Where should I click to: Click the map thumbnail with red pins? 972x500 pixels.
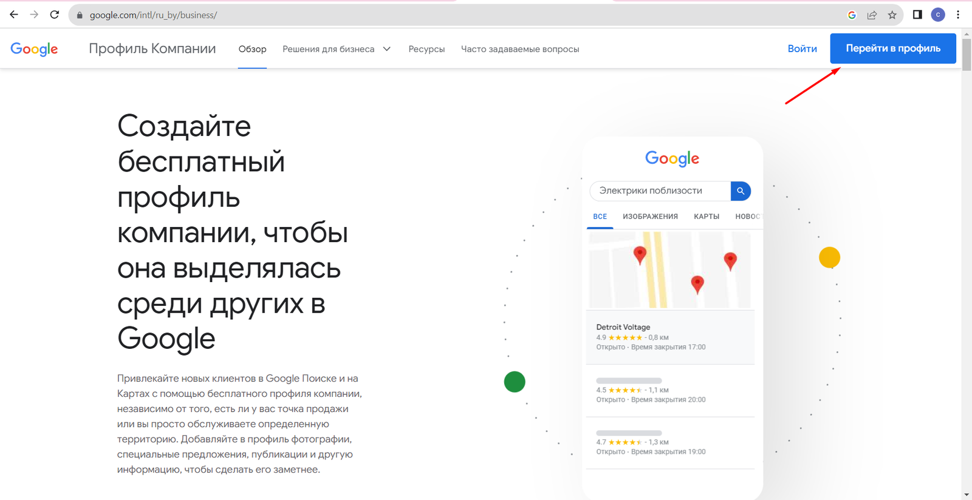point(670,270)
